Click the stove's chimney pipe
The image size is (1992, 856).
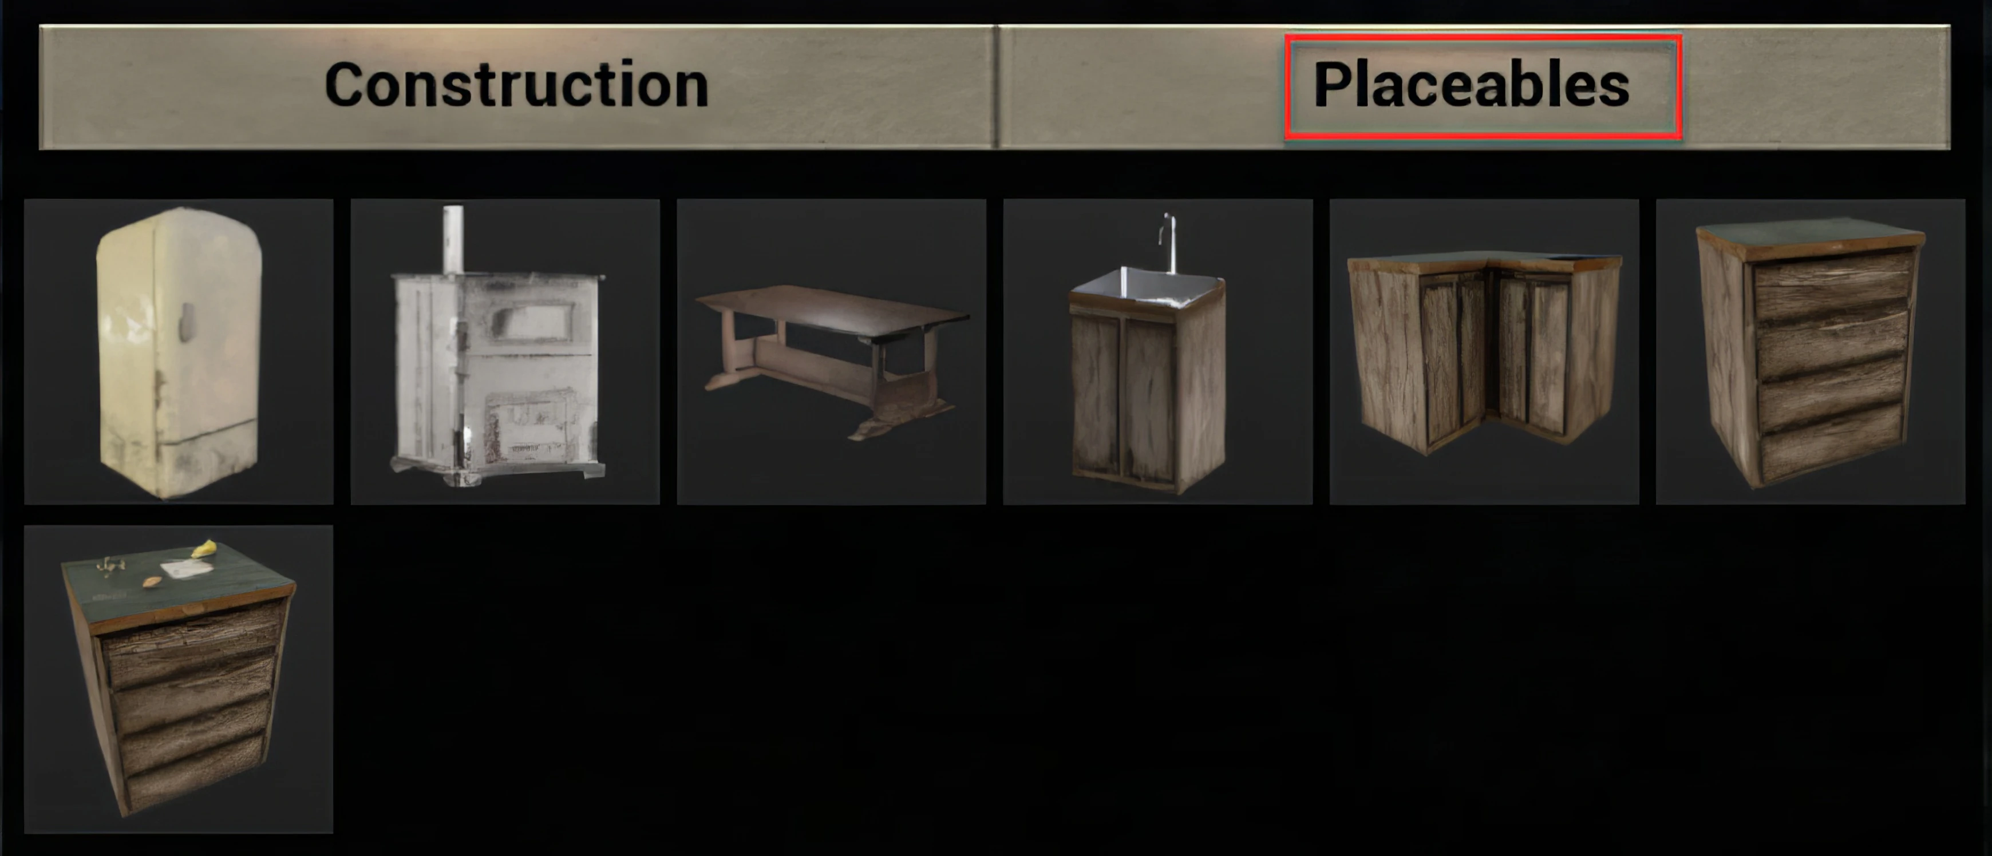453,239
